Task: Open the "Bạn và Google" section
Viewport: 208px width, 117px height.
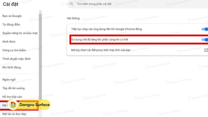Action: tap(12, 16)
